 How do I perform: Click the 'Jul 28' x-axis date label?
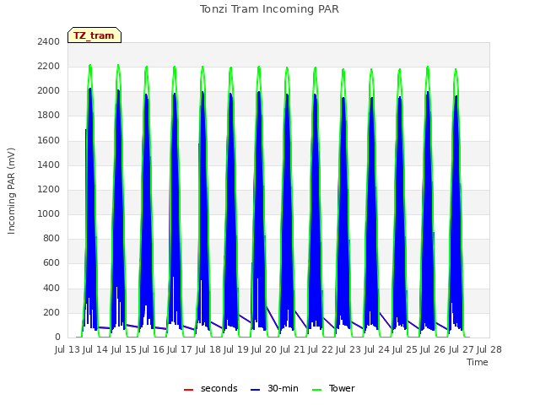489,350
